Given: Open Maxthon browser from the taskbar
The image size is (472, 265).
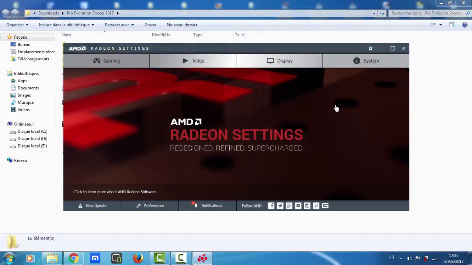Looking at the screenshot, I should (95, 258).
